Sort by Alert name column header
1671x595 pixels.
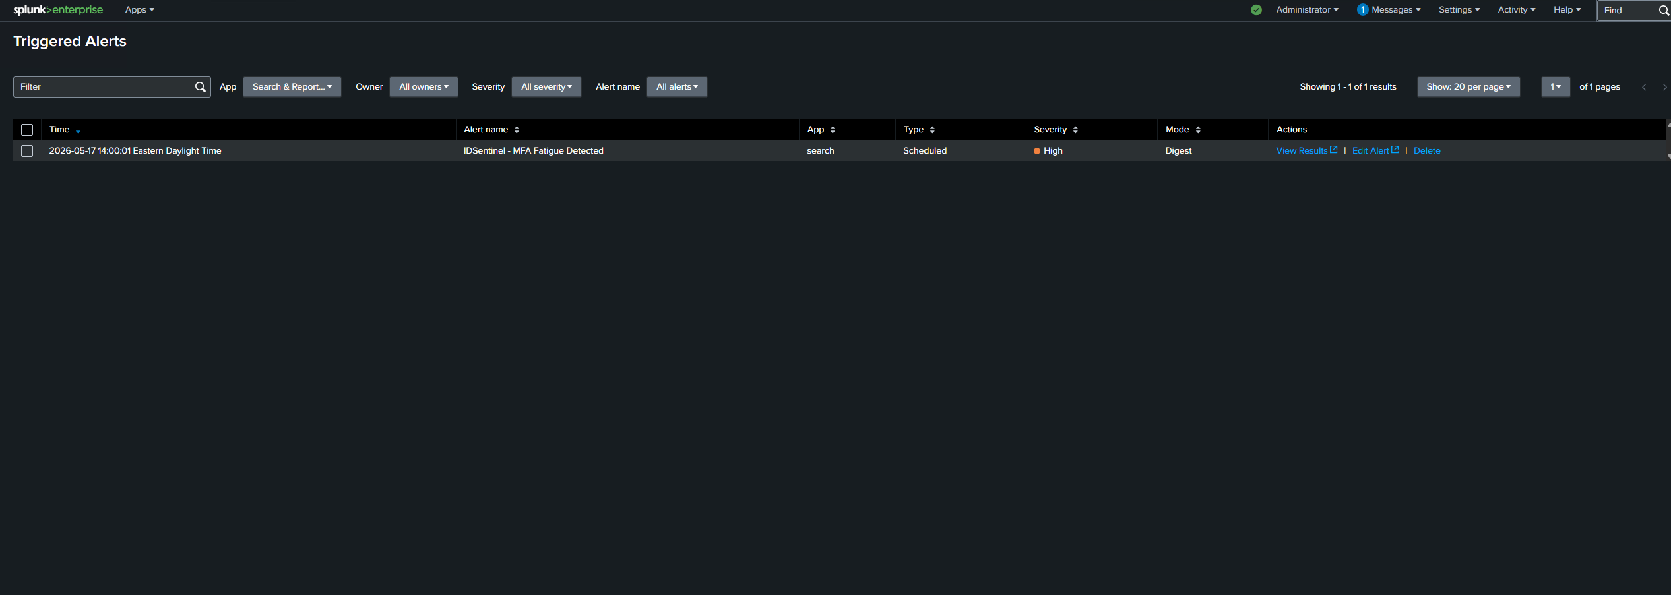[491, 130]
